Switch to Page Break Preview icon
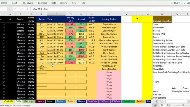The image size is (190, 107). 169,105
